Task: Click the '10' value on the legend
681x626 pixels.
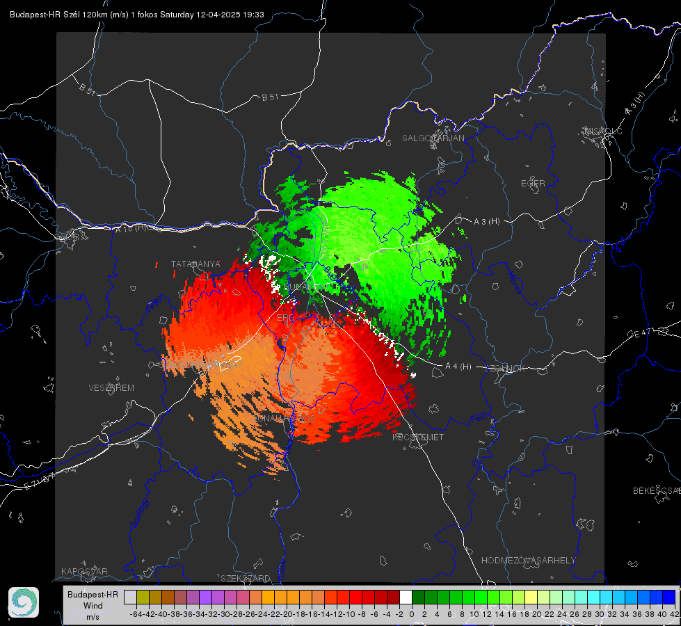Action: coord(474,614)
